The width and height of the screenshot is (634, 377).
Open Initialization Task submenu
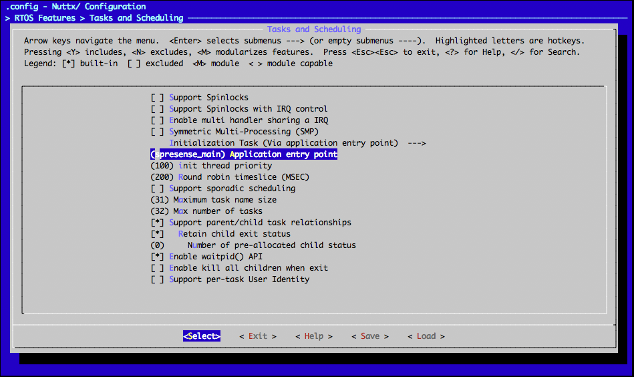click(x=283, y=143)
